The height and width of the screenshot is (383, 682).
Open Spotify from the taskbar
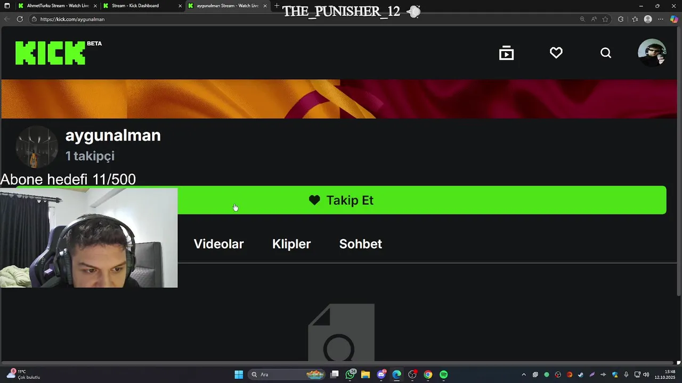point(444,374)
